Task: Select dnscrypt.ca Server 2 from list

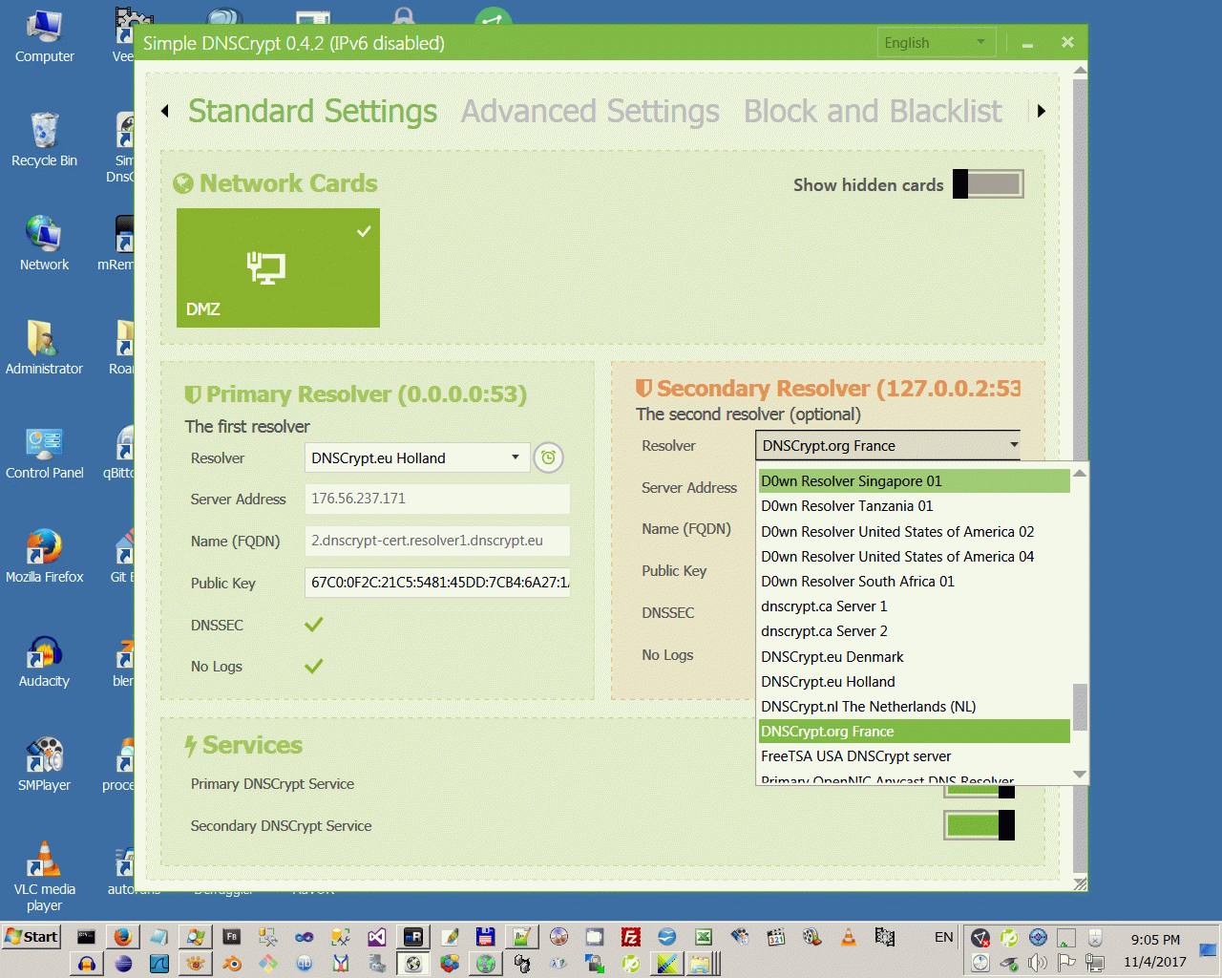Action: [x=914, y=631]
